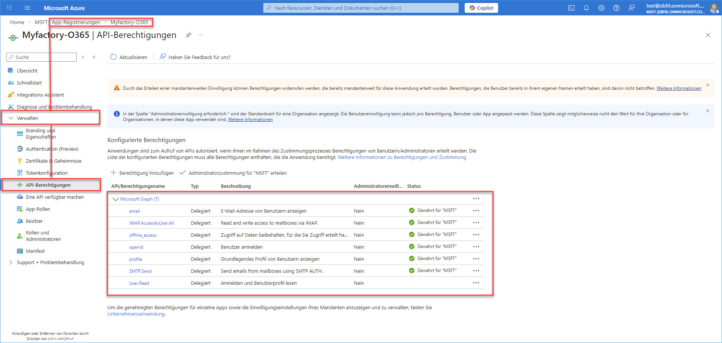
Task: Open options menu for IMAP.AccessAsUser.All permission
Action: [476, 222]
